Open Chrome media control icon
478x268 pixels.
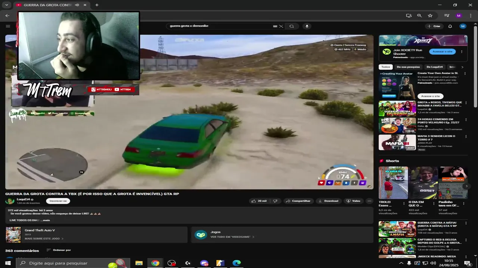tap(447, 16)
